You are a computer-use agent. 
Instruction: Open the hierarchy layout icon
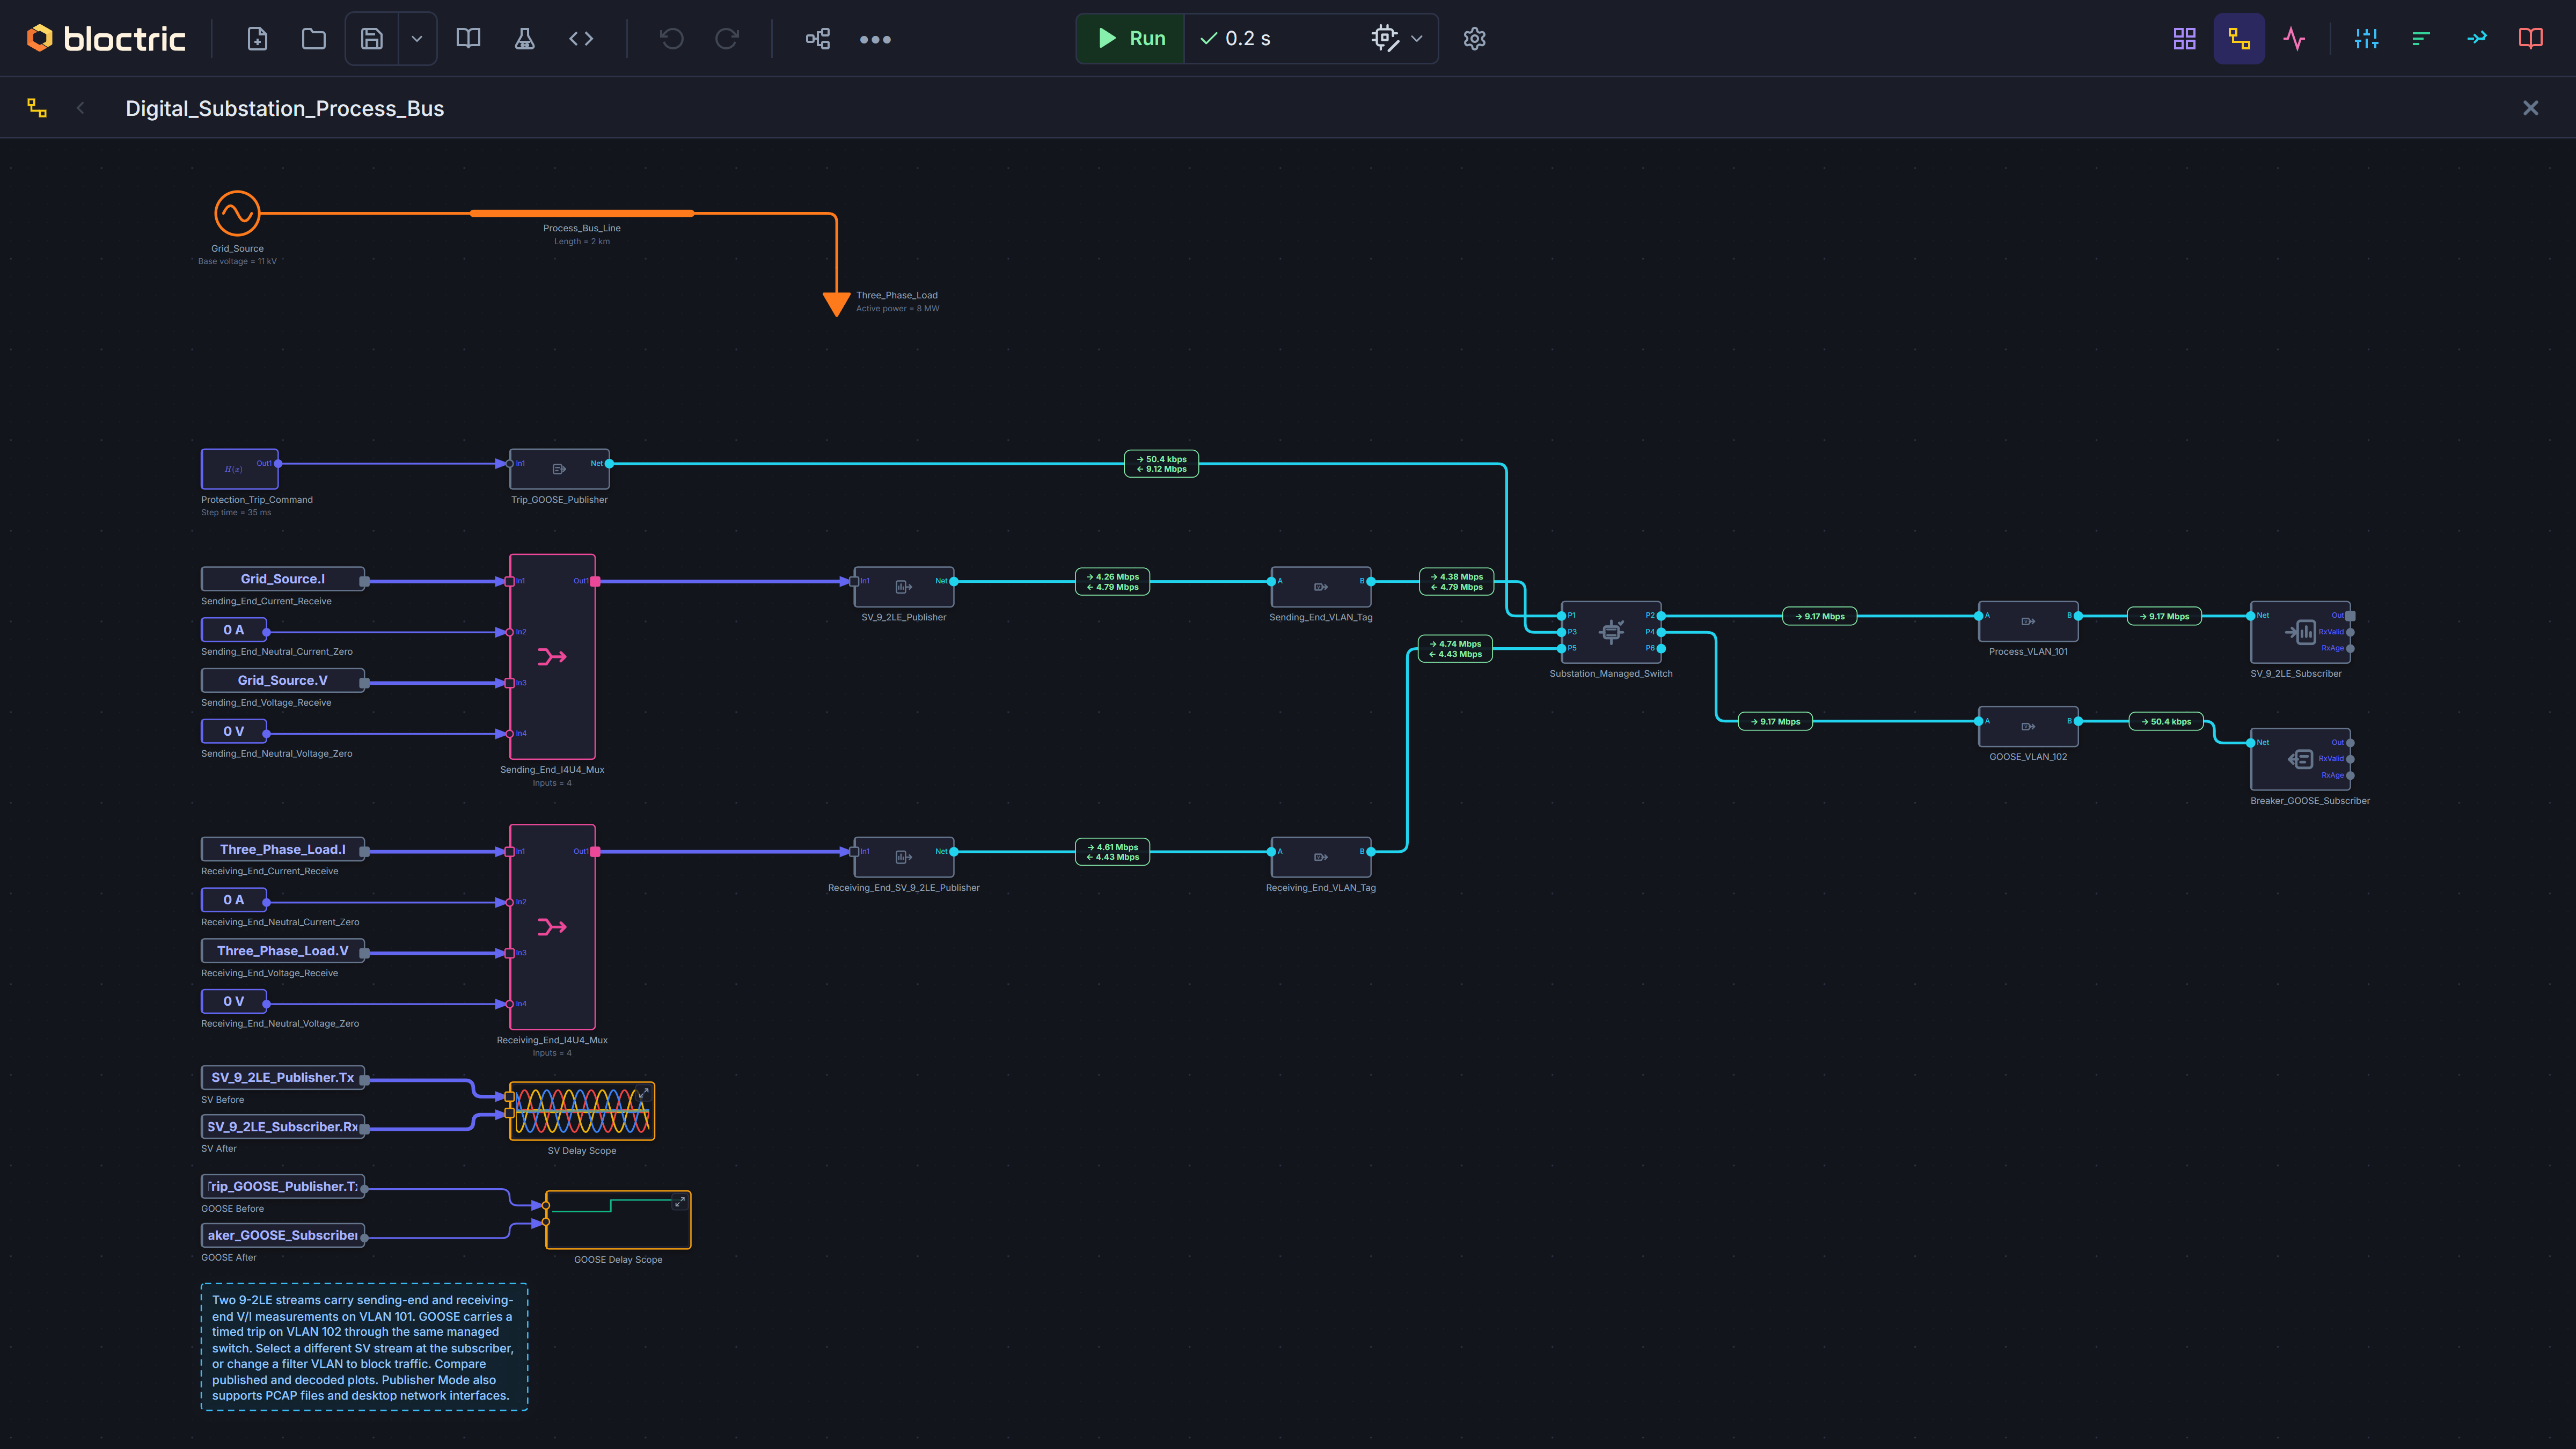818,39
